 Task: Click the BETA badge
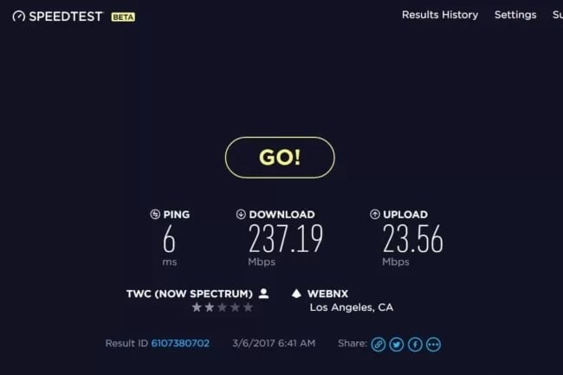point(123,16)
